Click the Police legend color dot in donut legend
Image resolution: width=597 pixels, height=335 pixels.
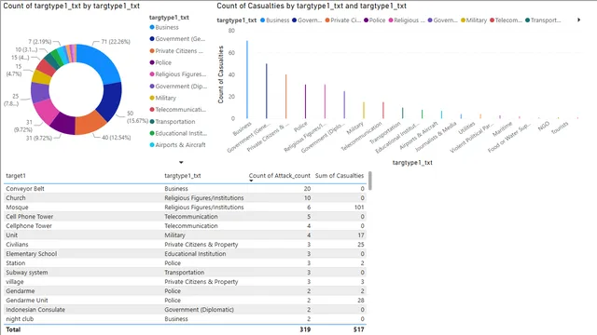152,62
